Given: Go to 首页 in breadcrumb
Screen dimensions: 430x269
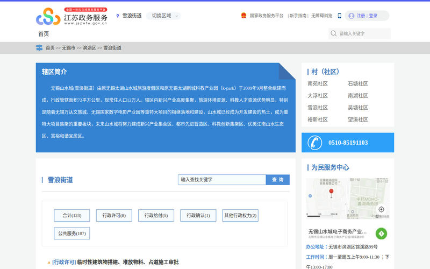Looking at the screenshot, I should click(x=50, y=48).
